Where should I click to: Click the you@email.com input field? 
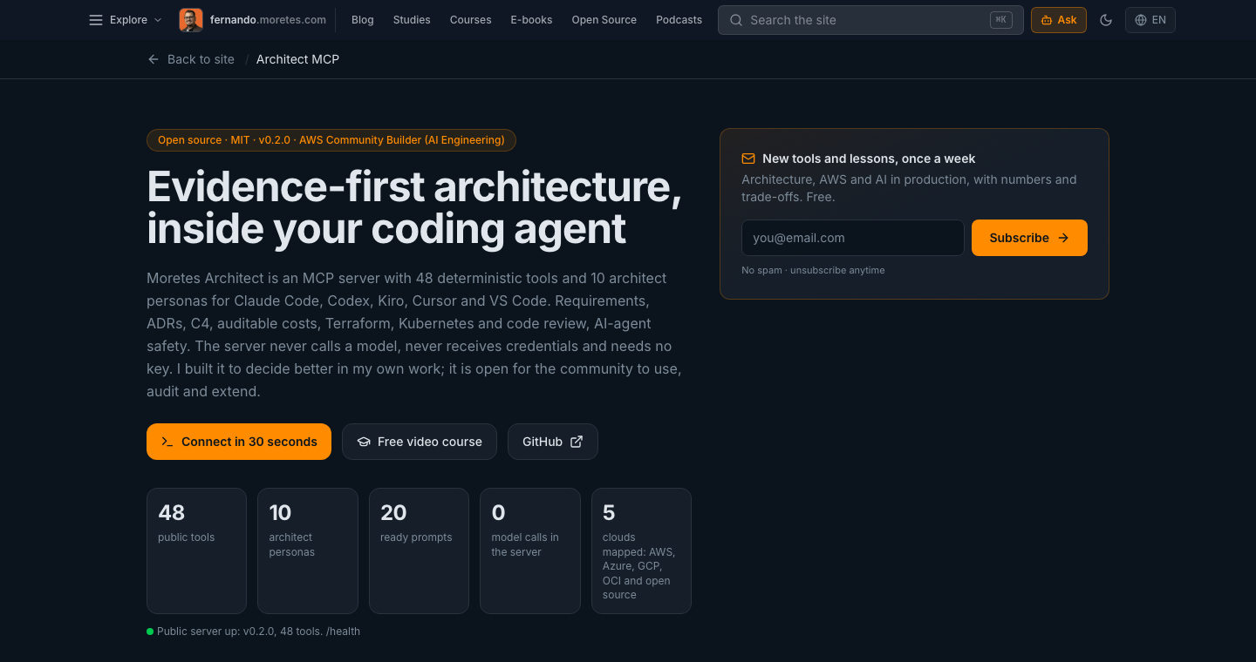pyautogui.click(x=853, y=238)
